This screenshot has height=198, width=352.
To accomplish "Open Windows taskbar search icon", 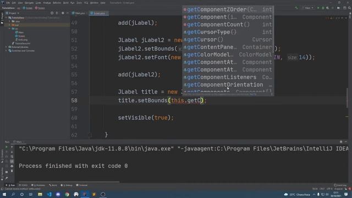I will coord(13,194).
